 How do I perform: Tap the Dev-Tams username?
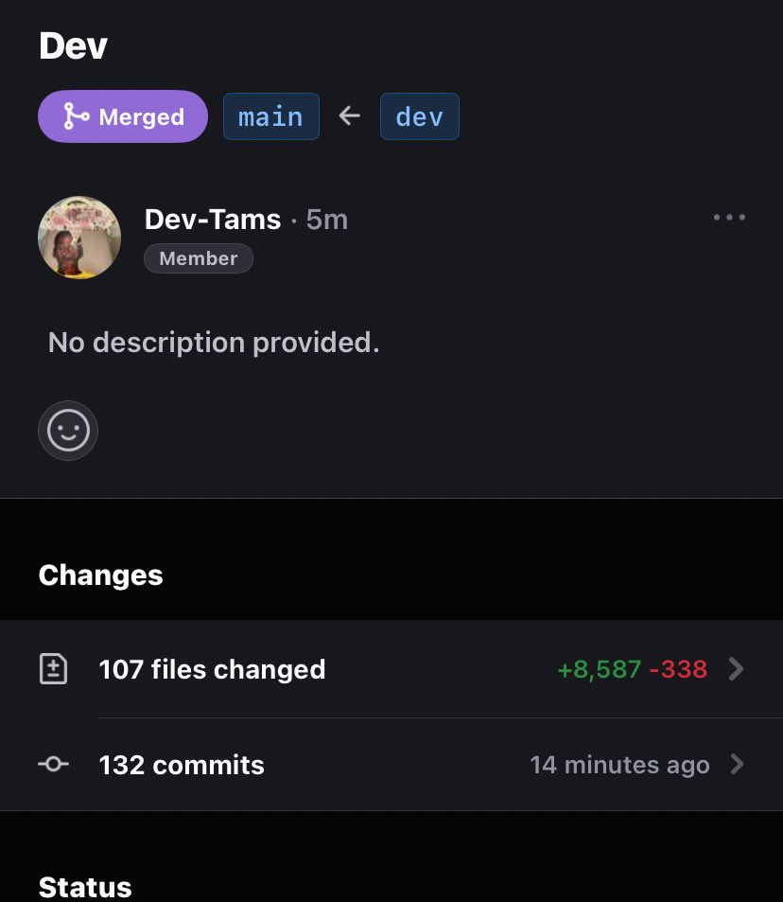click(213, 220)
